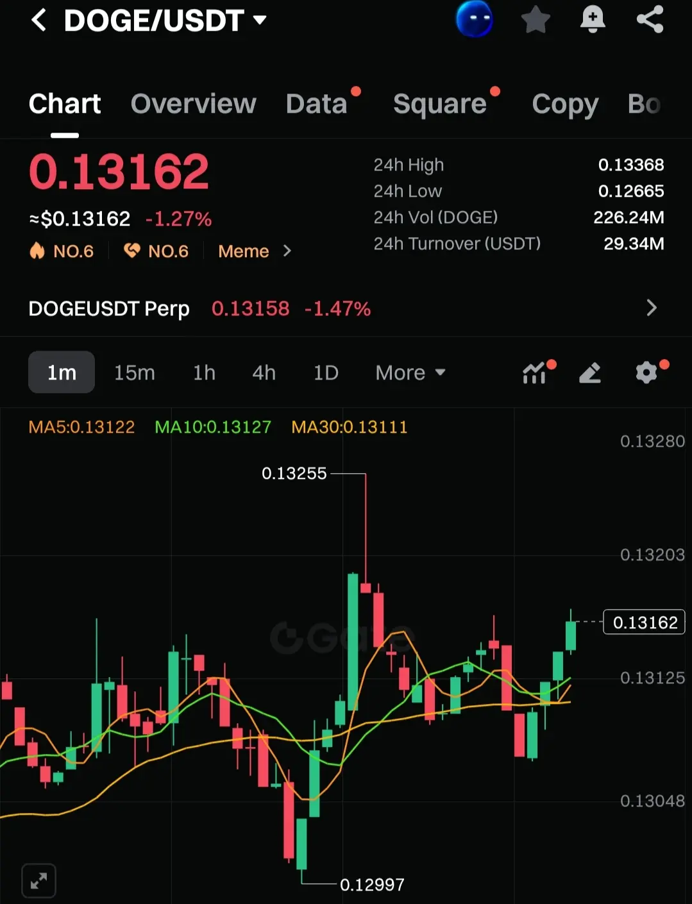Tap the 0.13125 axis label
This screenshot has width=692, height=904.
(x=652, y=678)
